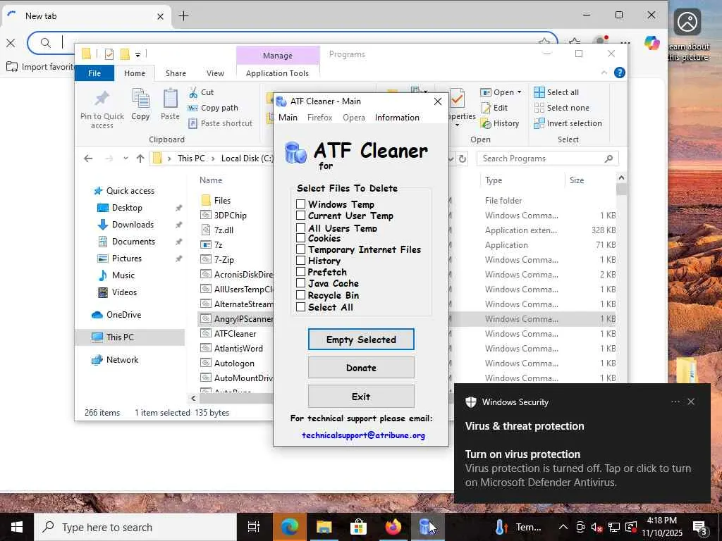Click the Edit icon in ribbon

pos(486,108)
